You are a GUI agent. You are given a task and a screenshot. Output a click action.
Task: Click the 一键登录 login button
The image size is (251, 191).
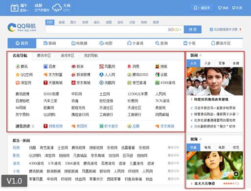tap(202, 8)
